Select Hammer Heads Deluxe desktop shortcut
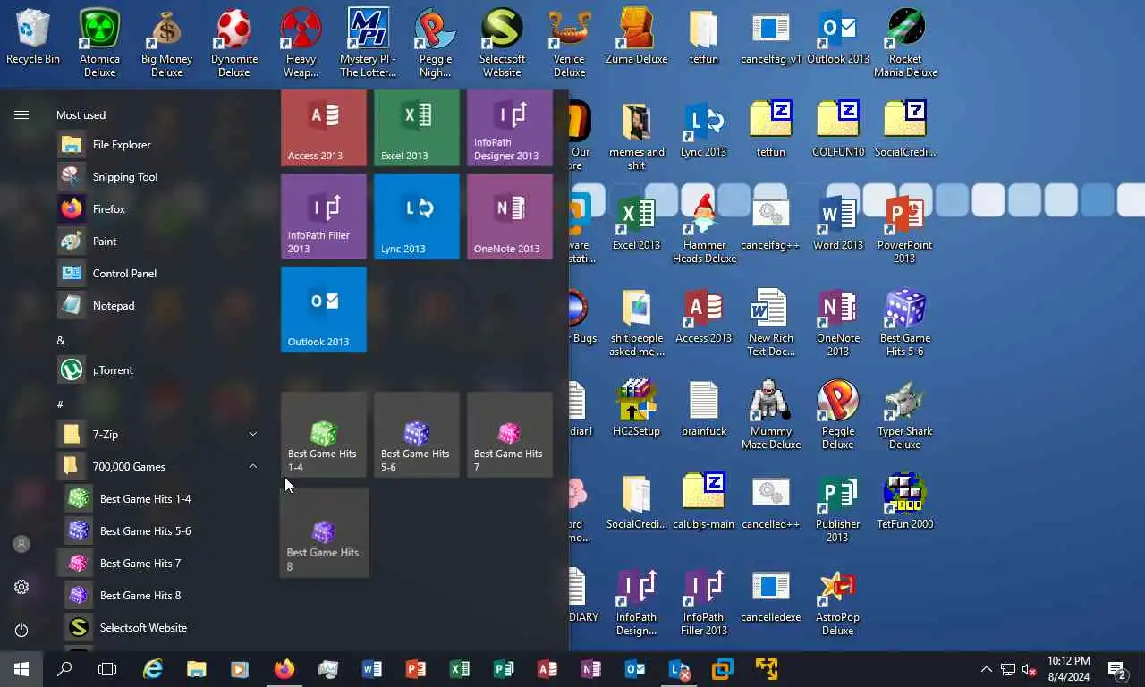Screen dimensions: 1145x687 (x=704, y=228)
